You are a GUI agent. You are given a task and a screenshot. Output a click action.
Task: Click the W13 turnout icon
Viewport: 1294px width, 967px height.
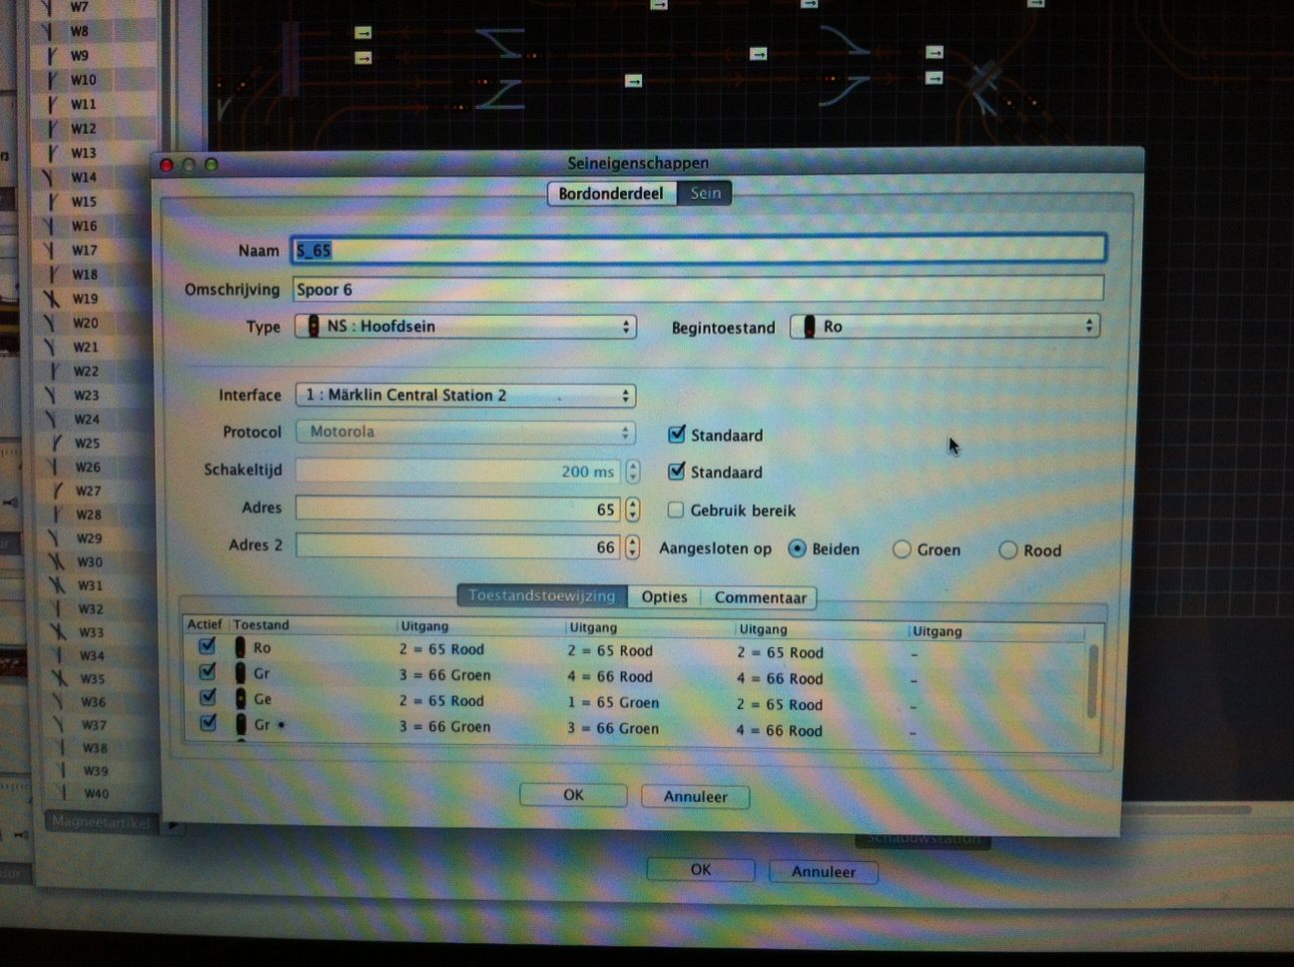(x=50, y=153)
